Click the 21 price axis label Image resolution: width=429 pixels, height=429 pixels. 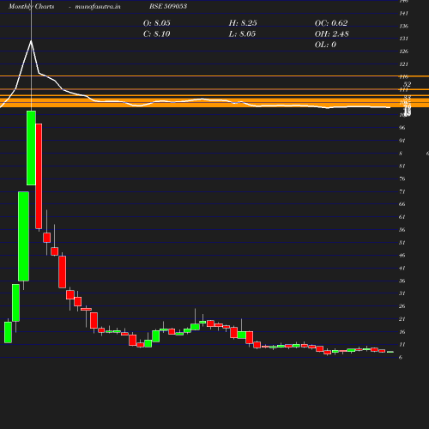402,319
